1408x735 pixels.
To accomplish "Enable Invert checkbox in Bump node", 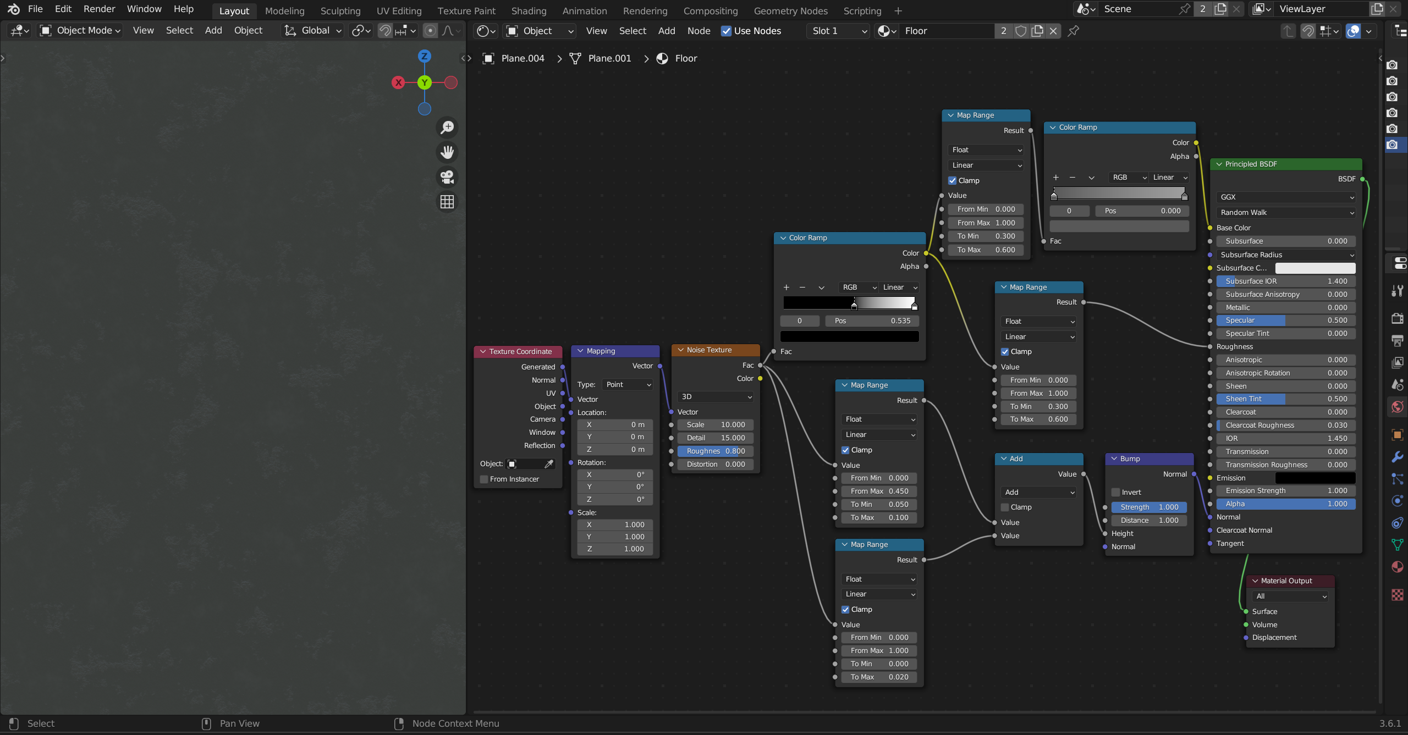I will [1116, 493].
